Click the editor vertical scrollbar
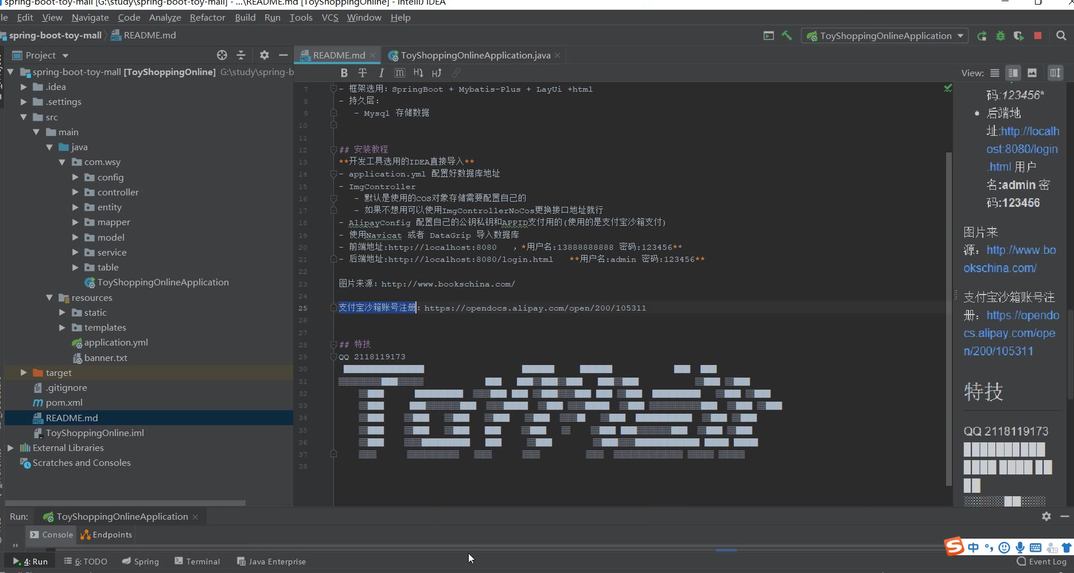The height and width of the screenshot is (573, 1074). pyautogui.click(x=948, y=318)
